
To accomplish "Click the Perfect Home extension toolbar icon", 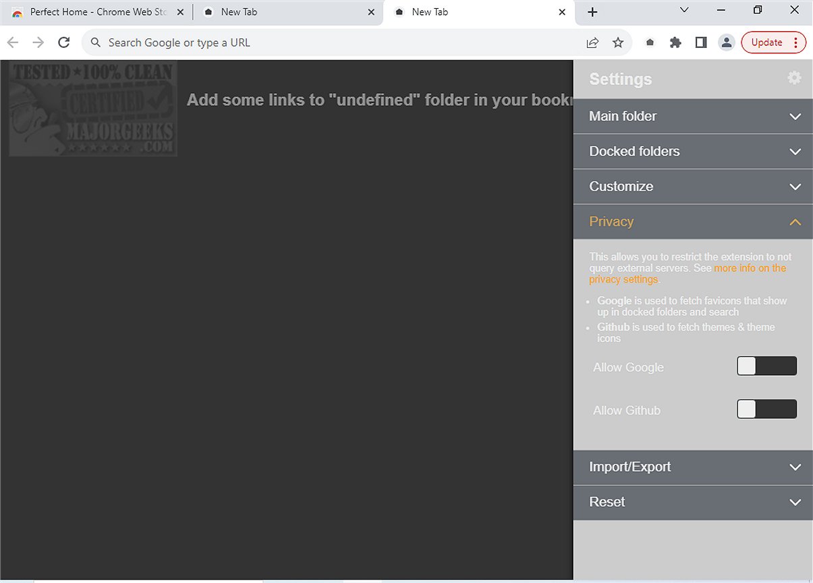I will click(650, 43).
